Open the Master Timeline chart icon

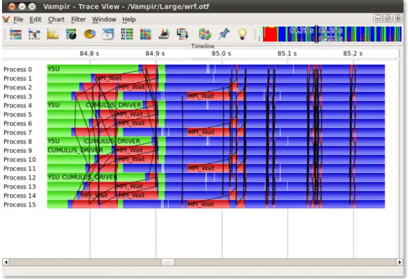15,34
